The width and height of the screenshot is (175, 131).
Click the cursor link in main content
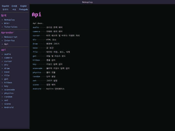36,36
